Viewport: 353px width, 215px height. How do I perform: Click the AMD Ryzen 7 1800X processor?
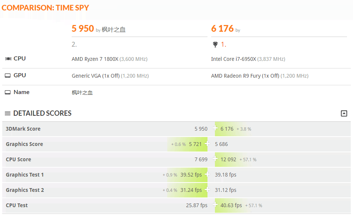coord(95,59)
